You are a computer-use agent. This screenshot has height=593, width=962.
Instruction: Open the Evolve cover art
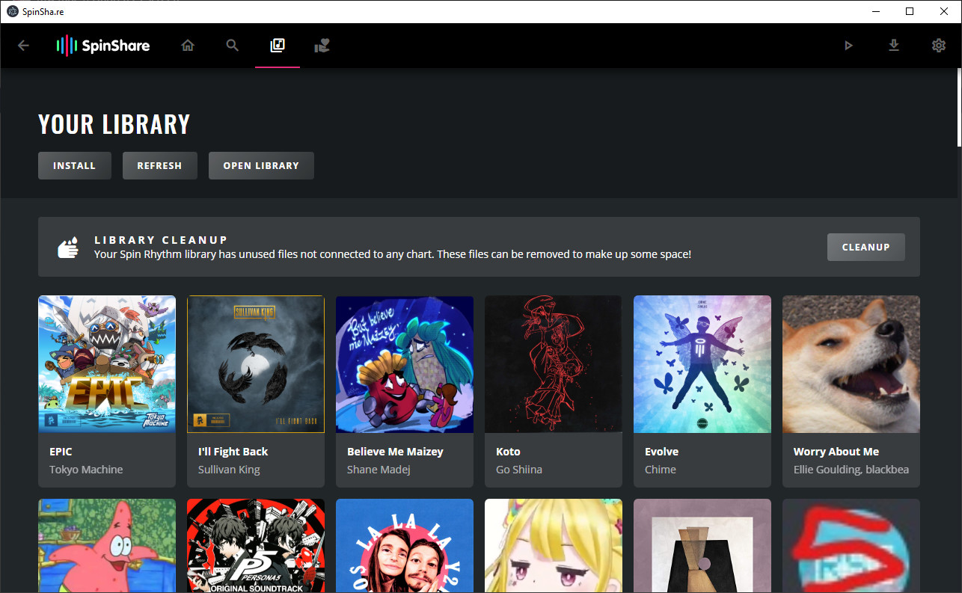pyautogui.click(x=702, y=364)
